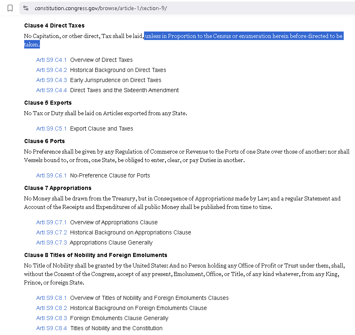Follow the ArtI.S9.C4.3 Early Jurisprudence link
The width and height of the screenshot is (355, 335).
click(x=51, y=80)
